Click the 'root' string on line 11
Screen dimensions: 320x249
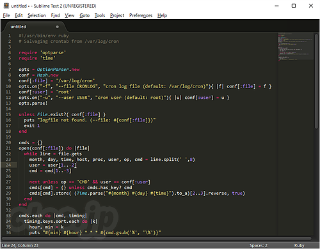coord(63,92)
